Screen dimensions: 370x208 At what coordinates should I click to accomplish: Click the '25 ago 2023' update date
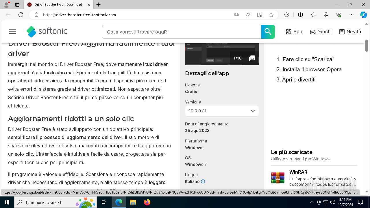(197, 131)
